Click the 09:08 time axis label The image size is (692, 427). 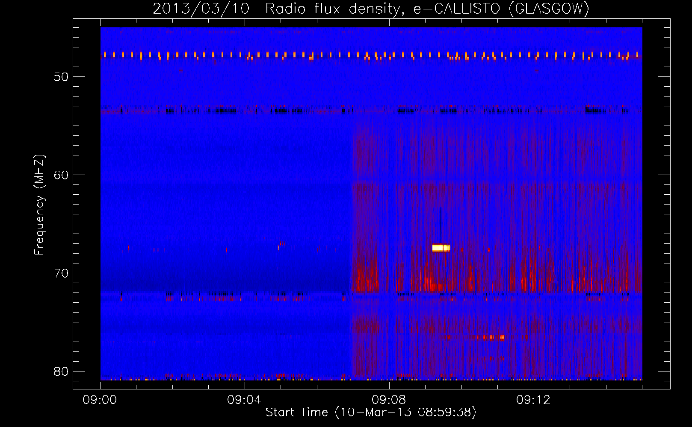pos(389,400)
